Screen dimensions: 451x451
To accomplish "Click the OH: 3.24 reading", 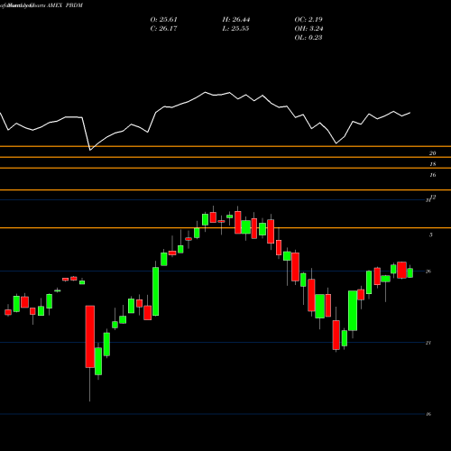I will click(308, 29).
